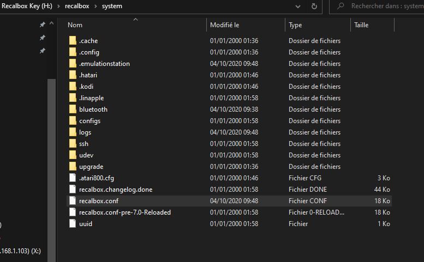Select the .kodi folder icon

tap(73, 87)
